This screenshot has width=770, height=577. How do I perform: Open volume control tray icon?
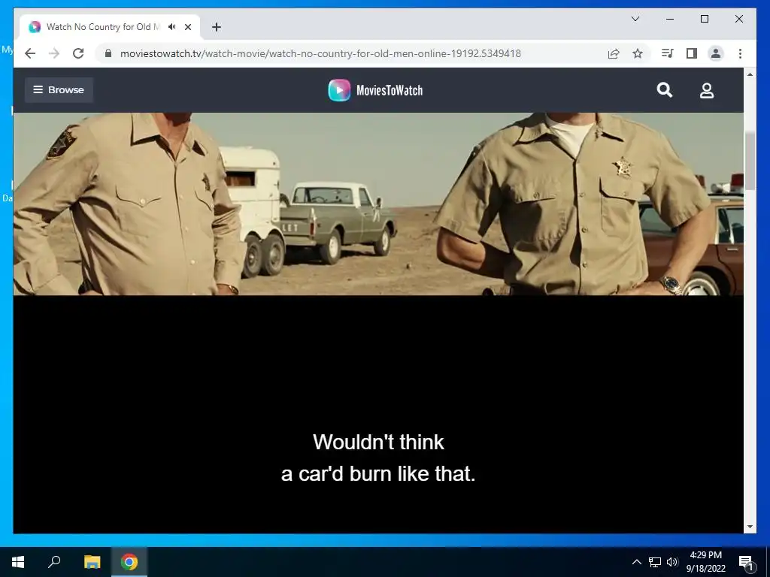[x=672, y=562]
